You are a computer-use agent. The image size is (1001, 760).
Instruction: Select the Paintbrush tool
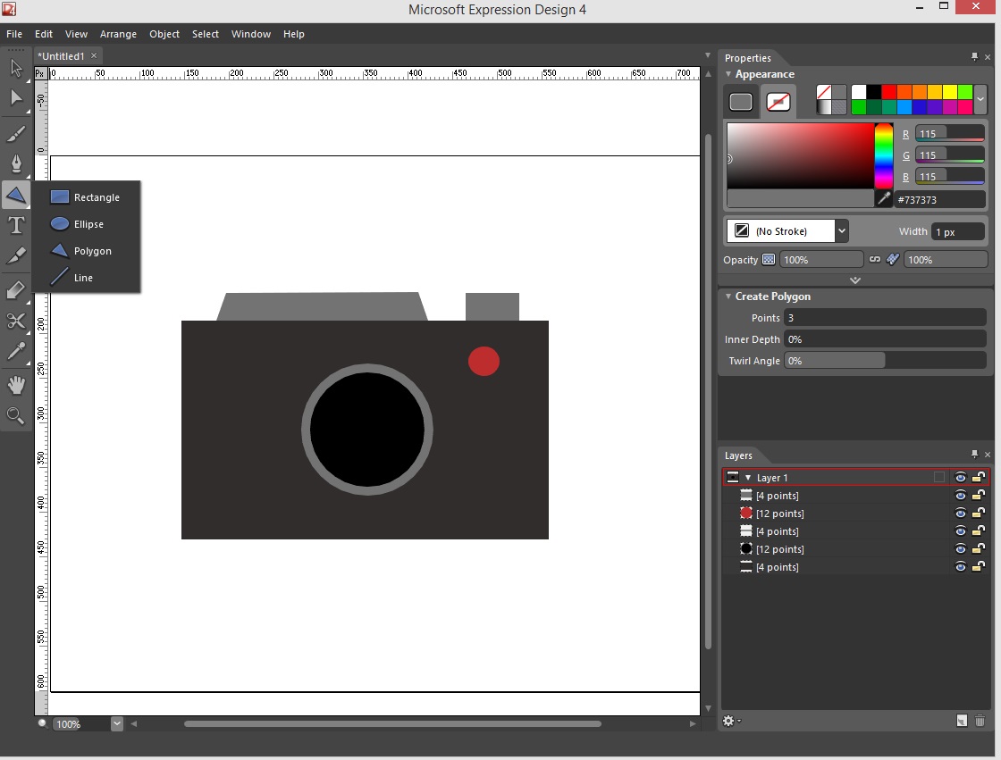[x=16, y=134]
